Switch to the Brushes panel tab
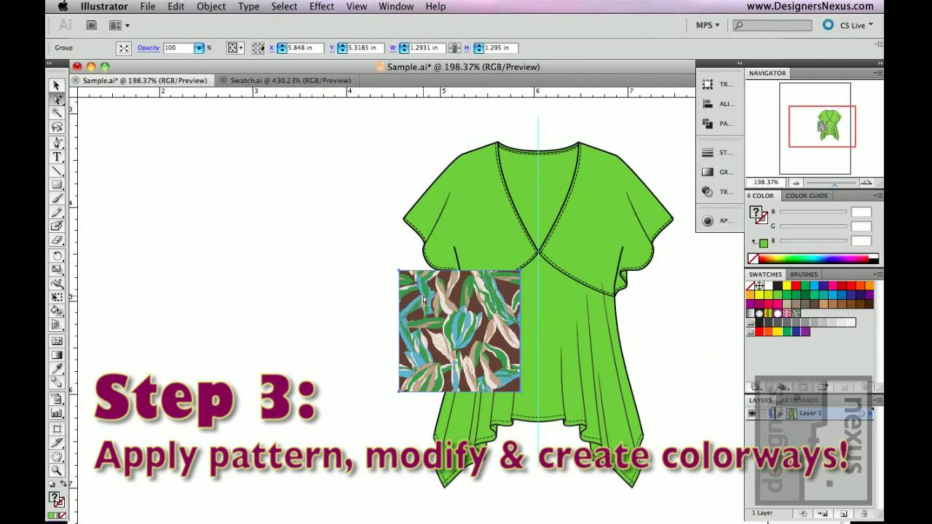 [804, 274]
